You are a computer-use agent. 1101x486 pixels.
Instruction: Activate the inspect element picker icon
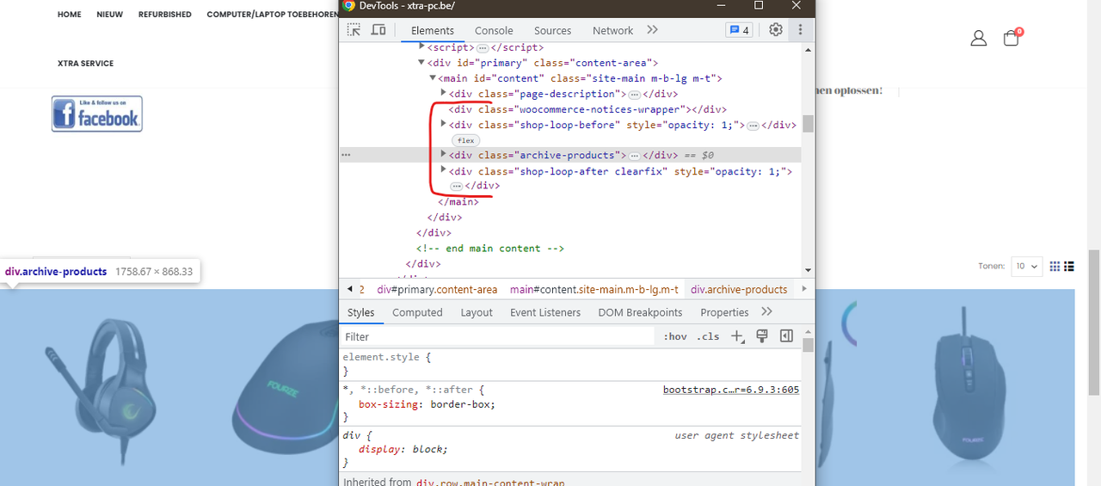(x=354, y=30)
